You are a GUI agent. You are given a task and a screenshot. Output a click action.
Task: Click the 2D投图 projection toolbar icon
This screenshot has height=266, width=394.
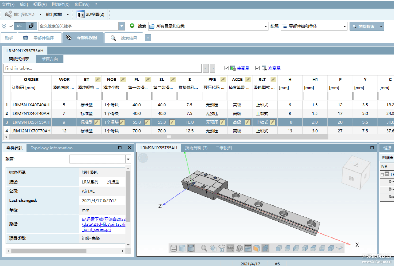point(90,14)
